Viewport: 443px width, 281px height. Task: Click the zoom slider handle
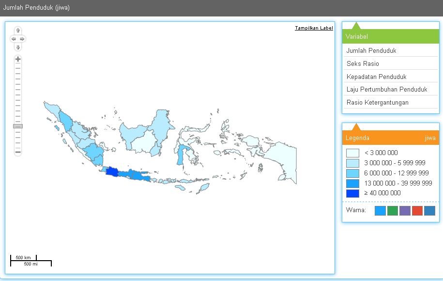coord(18,126)
